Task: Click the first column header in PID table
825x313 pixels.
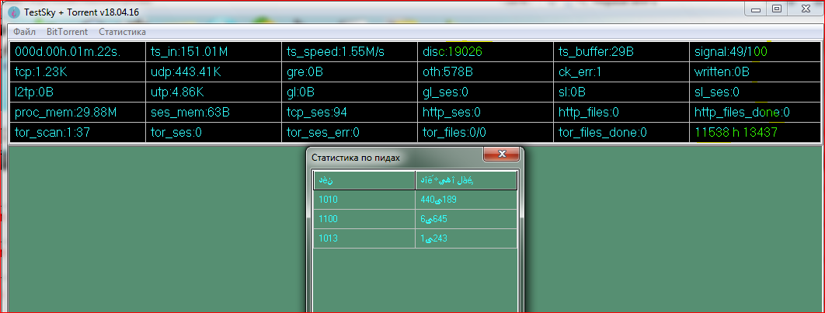Action: pos(364,181)
